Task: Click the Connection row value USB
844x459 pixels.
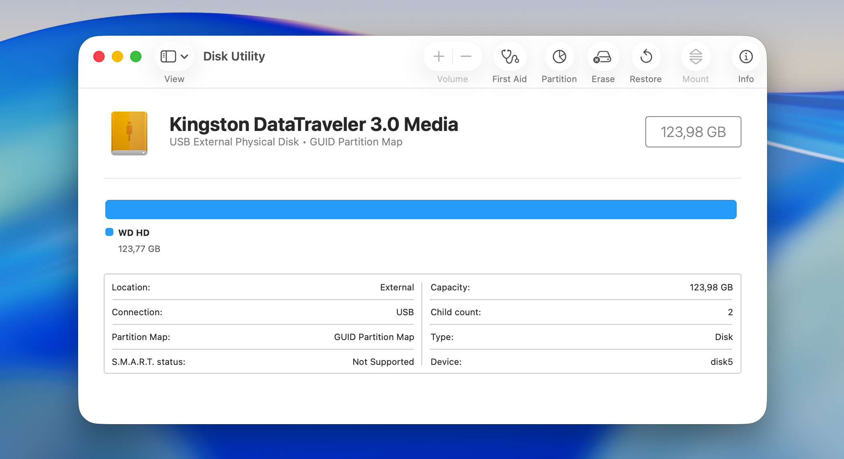Action: click(405, 312)
